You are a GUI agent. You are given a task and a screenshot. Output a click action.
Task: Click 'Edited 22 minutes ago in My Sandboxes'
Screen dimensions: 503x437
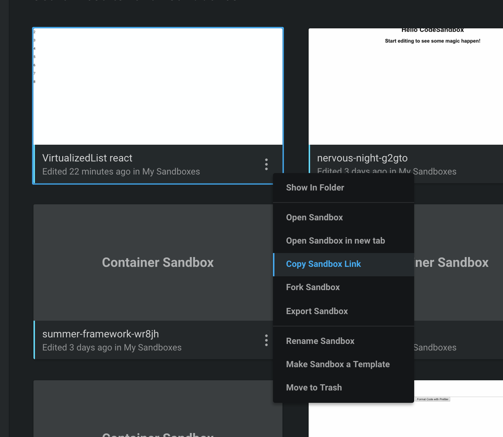pyautogui.click(x=121, y=172)
